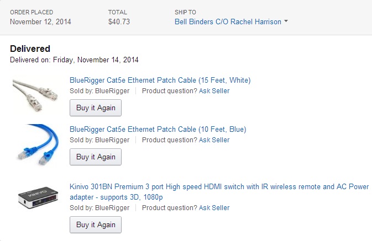
Task: Click the white Ethernet cable product image
Action: click(36, 94)
